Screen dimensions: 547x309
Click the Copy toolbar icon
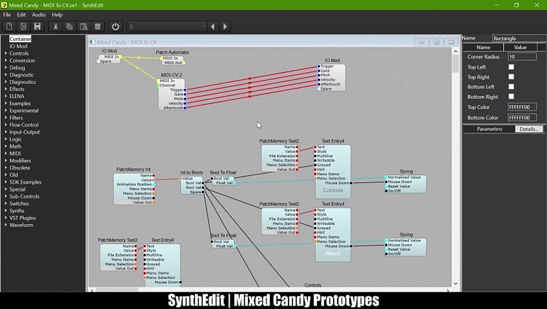pos(69,27)
